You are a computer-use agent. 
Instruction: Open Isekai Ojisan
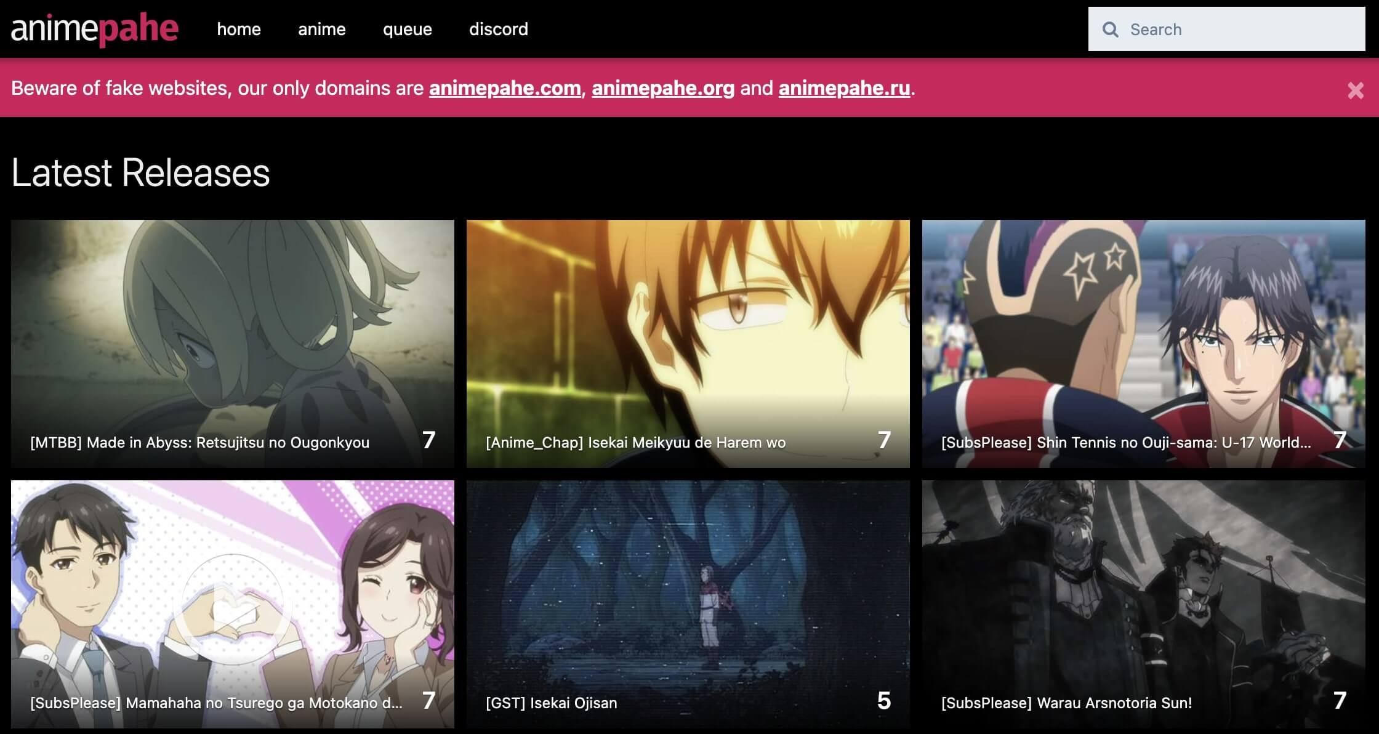[552, 703]
